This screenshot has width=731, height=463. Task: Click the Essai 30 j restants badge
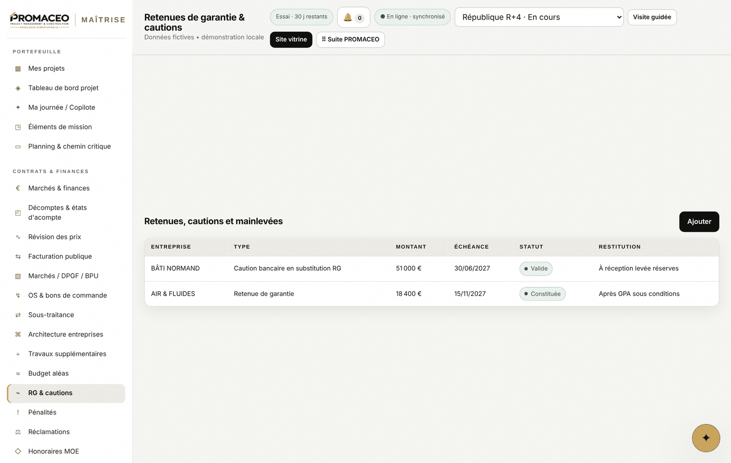[302, 17]
